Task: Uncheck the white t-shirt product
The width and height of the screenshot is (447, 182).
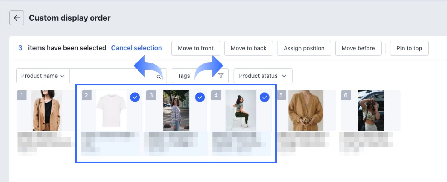Action: point(135,97)
